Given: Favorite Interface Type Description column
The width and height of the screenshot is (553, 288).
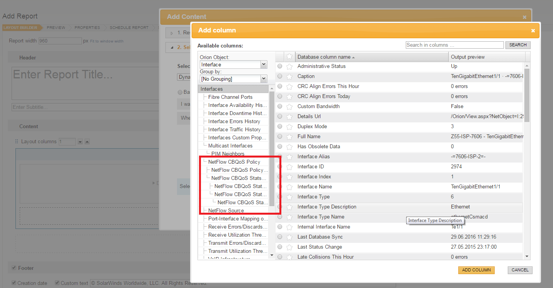Looking at the screenshot, I should 289,207.
